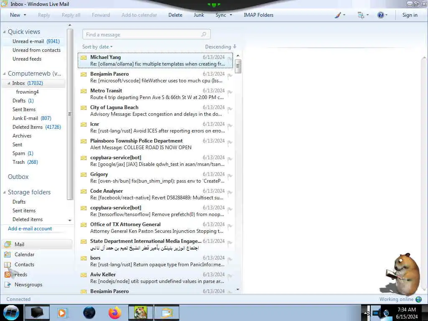Toggle Descending sort order

(221, 47)
